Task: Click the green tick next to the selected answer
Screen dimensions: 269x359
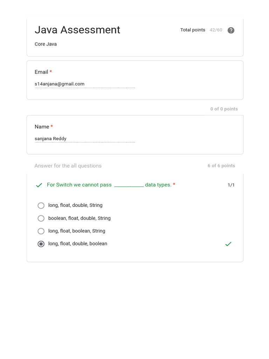Action: pos(228,244)
